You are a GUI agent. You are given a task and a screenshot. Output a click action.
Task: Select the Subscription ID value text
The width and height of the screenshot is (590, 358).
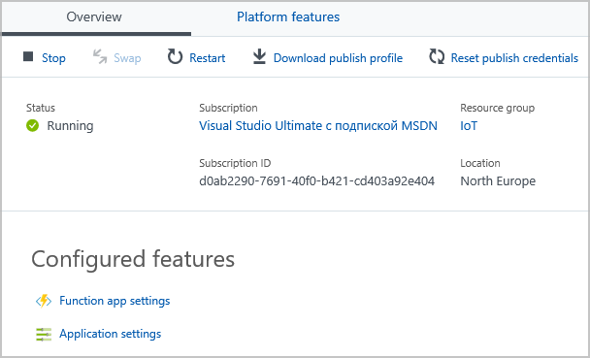tap(316, 181)
